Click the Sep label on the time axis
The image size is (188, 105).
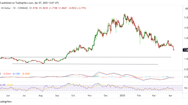pyautogui.click(x=57, y=96)
